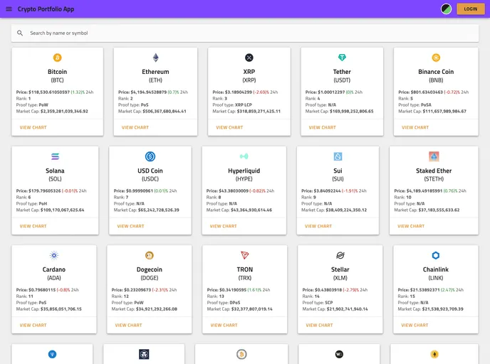This screenshot has height=364, width=490.
Task: View chart for Binance Coin
Action: coord(415,127)
